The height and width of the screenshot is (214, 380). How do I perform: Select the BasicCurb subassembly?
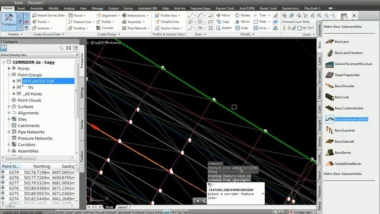click(337, 97)
